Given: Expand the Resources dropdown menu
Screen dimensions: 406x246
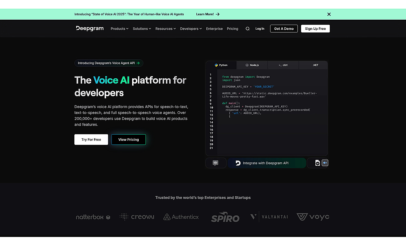Looking at the screenshot, I should (x=166, y=29).
